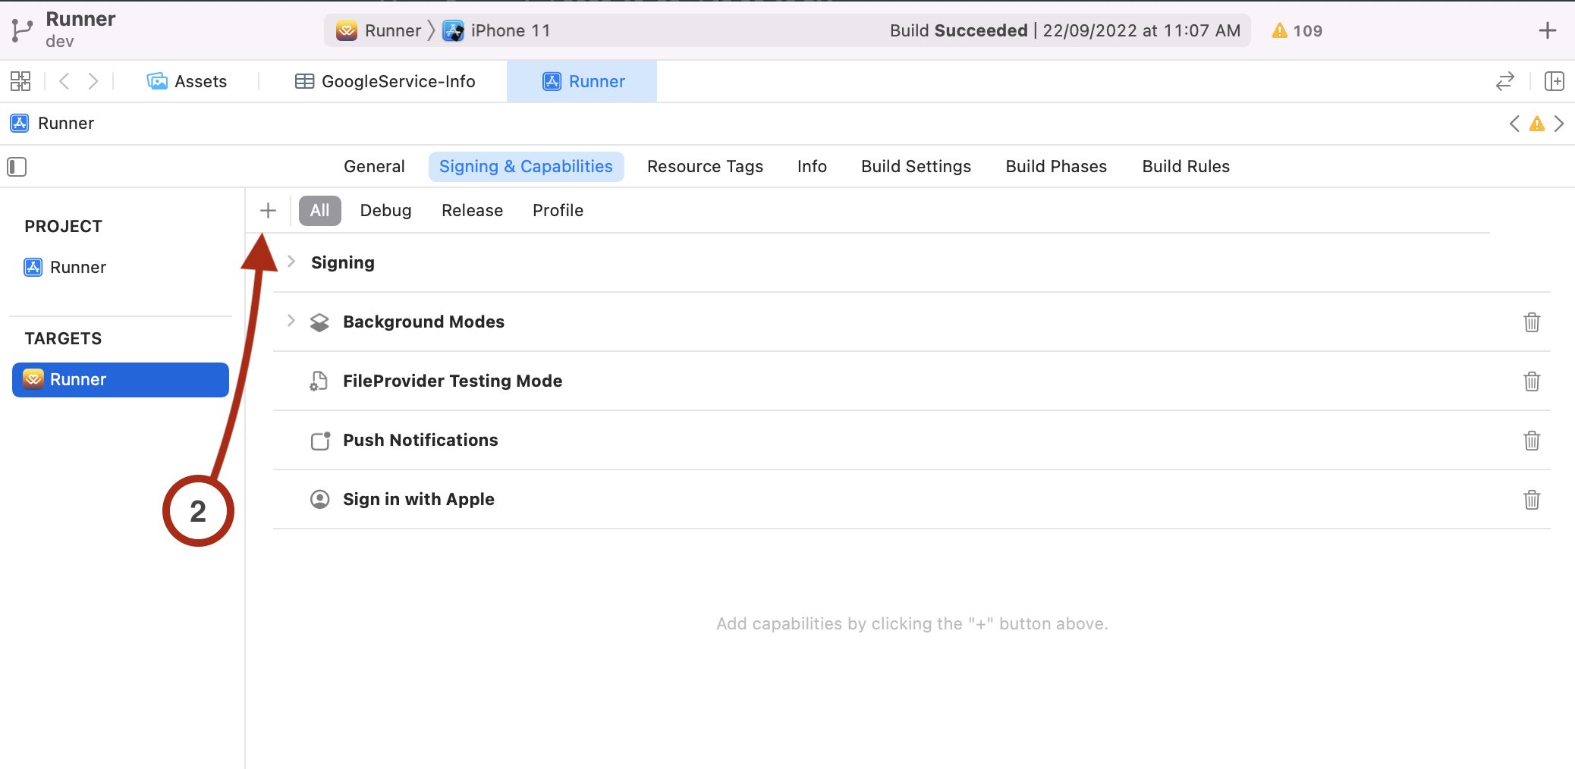Show All configurations filter
This screenshot has height=769, width=1575.
[x=320, y=210]
